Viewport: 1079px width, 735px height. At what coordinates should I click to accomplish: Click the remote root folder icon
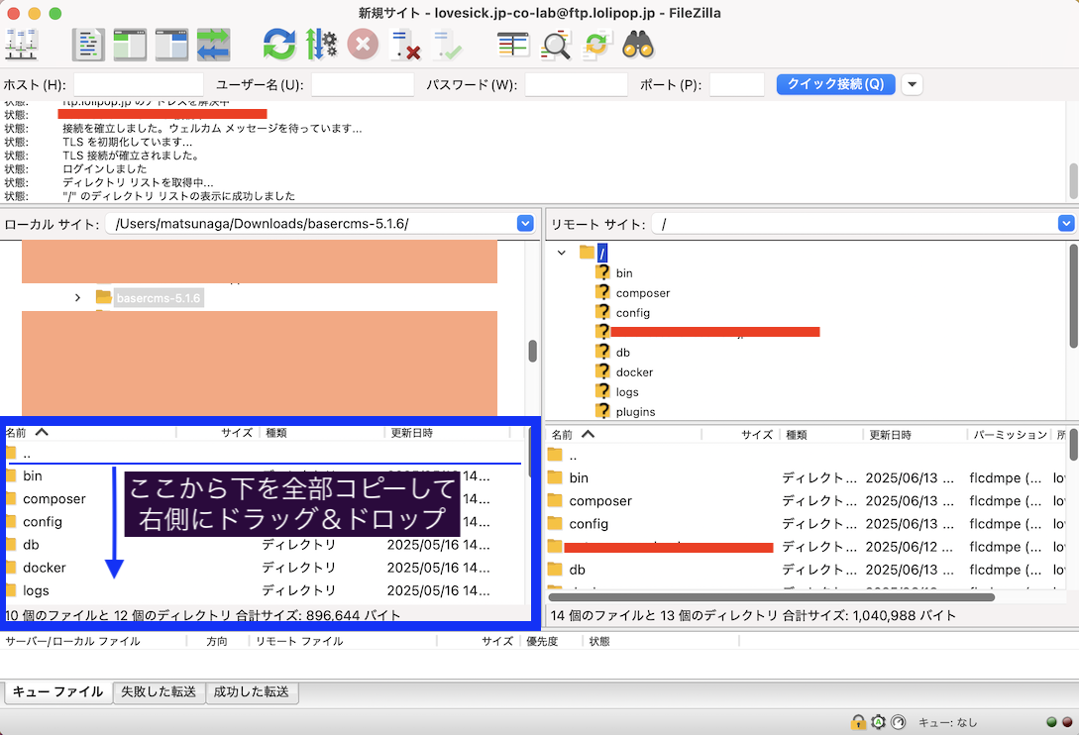[587, 252]
